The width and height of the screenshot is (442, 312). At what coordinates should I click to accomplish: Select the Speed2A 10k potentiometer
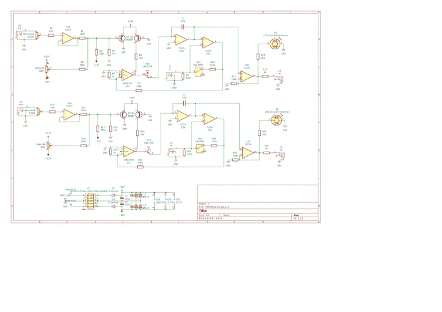tap(48, 146)
